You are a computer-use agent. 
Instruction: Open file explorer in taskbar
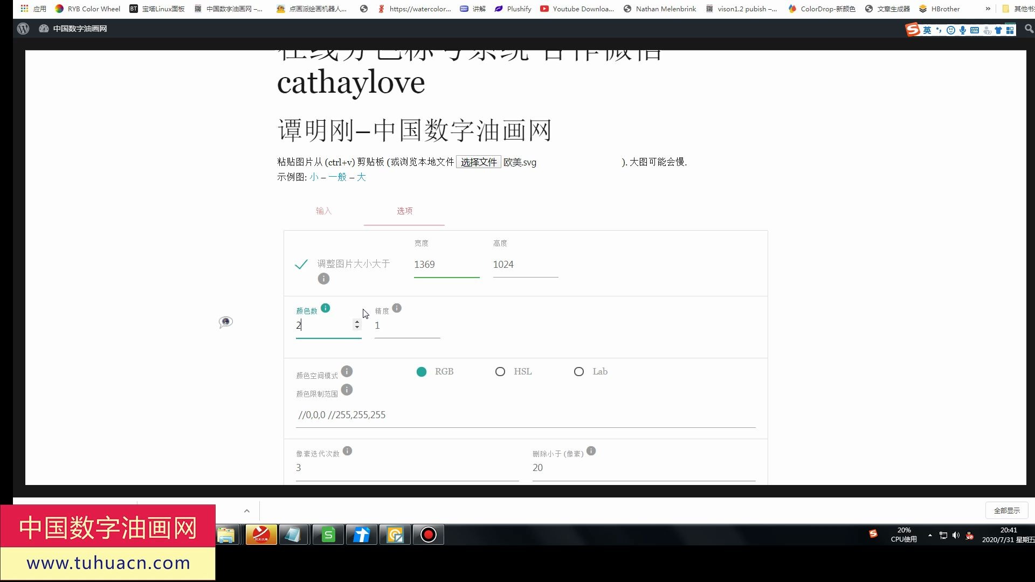(226, 535)
